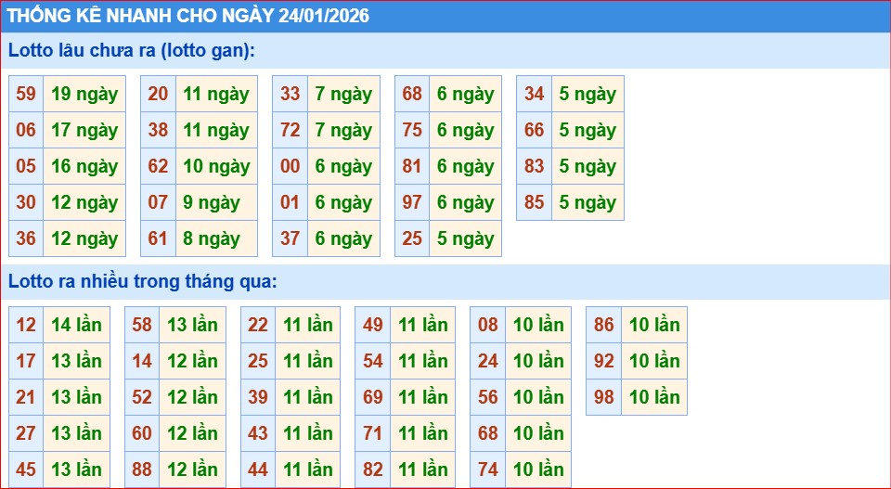Select lotto number 17 in frequent table
The image size is (891, 489).
26,361
